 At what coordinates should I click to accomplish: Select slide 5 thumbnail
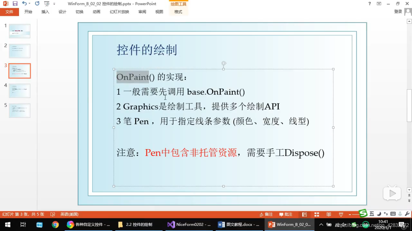(x=20, y=110)
